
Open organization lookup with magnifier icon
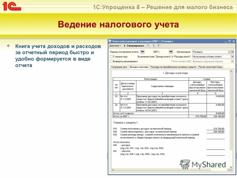click(x=232, y=52)
